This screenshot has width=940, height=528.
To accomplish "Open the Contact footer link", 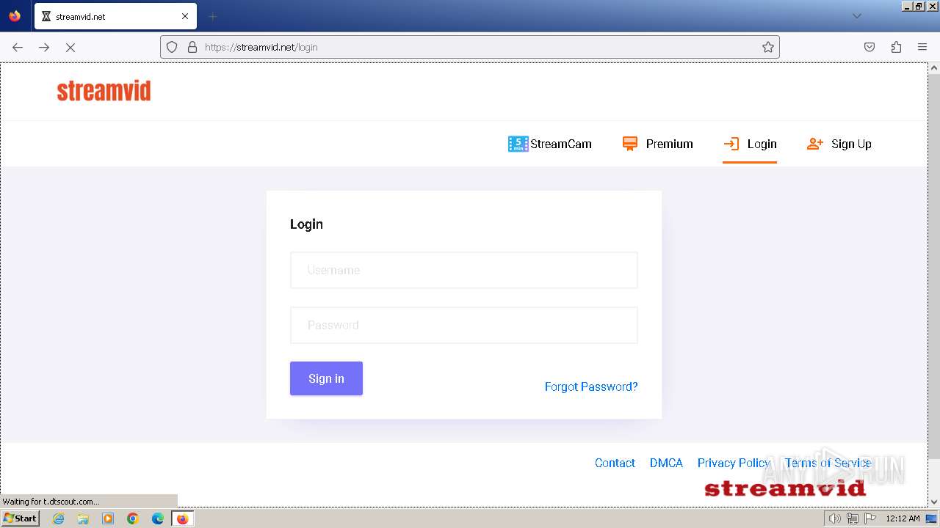I will 615,463.
